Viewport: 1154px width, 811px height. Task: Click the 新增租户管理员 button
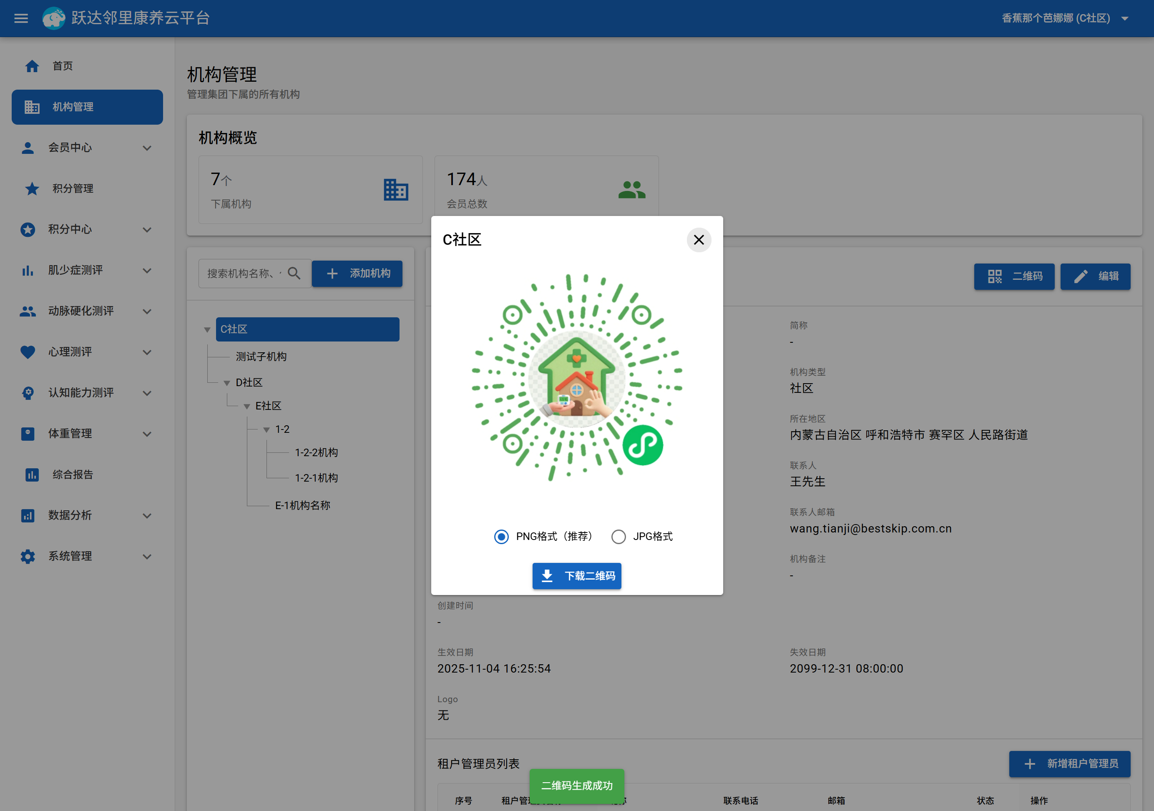click(x=1070, y=764)
